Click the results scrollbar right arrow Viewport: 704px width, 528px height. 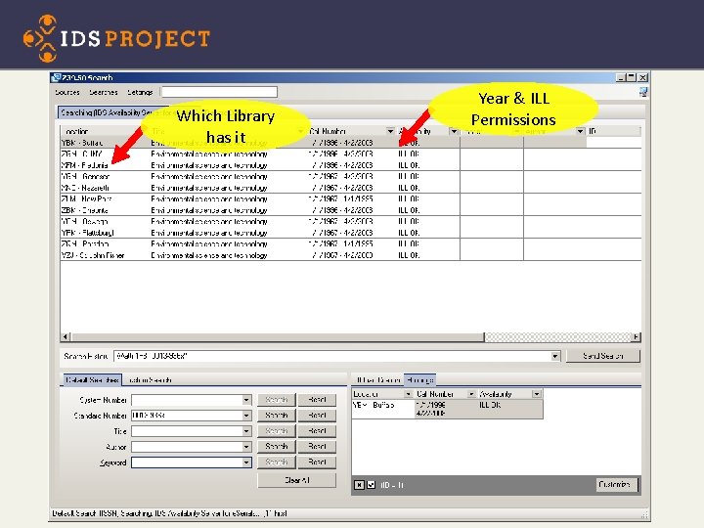(636, 336)
